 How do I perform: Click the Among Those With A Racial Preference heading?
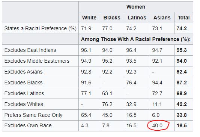136,39
